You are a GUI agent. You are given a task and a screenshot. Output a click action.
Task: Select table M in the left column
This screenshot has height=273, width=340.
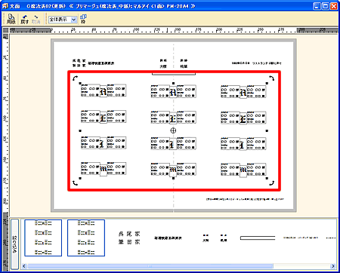104,169
